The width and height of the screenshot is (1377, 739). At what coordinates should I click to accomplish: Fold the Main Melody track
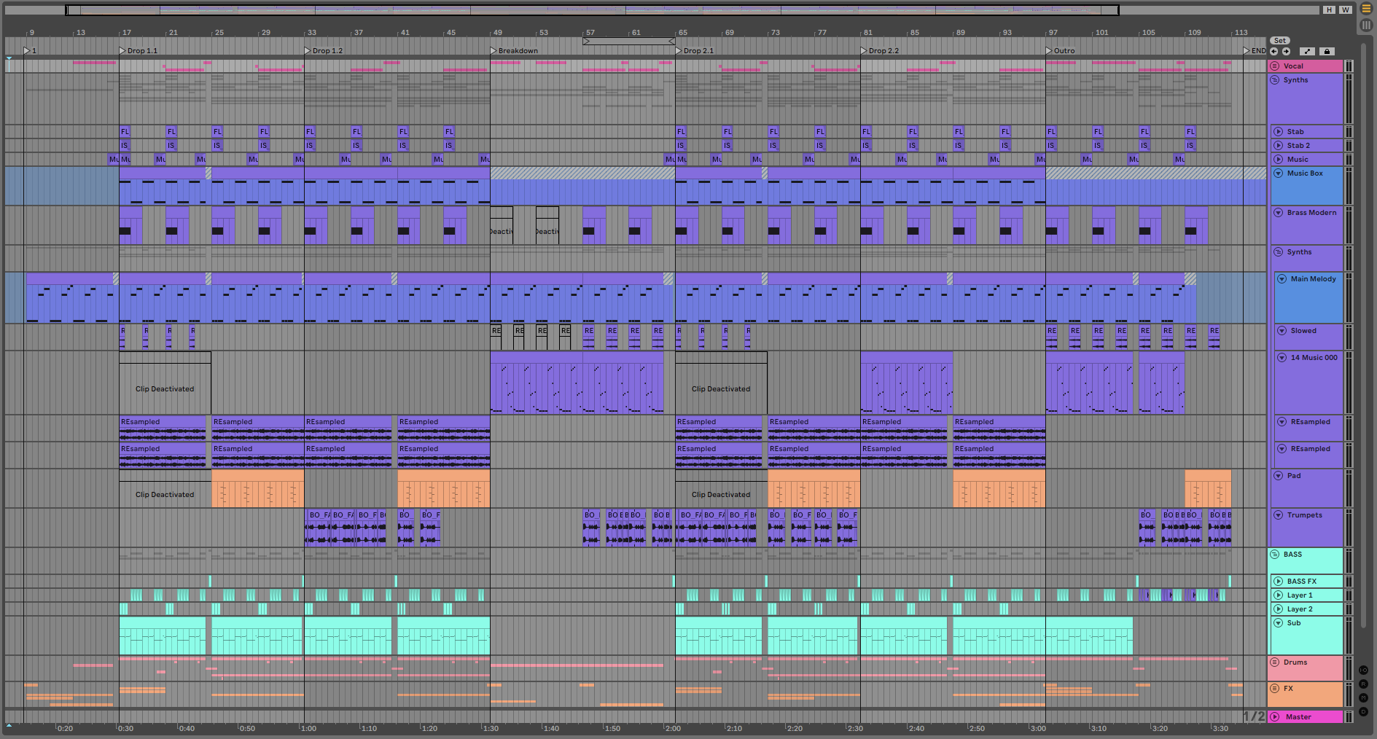point(1282,279)
